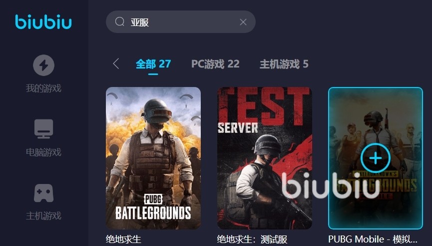Click the 绝地求生 game title label
The image size is (432, 246).
click(x=123, y=239)
